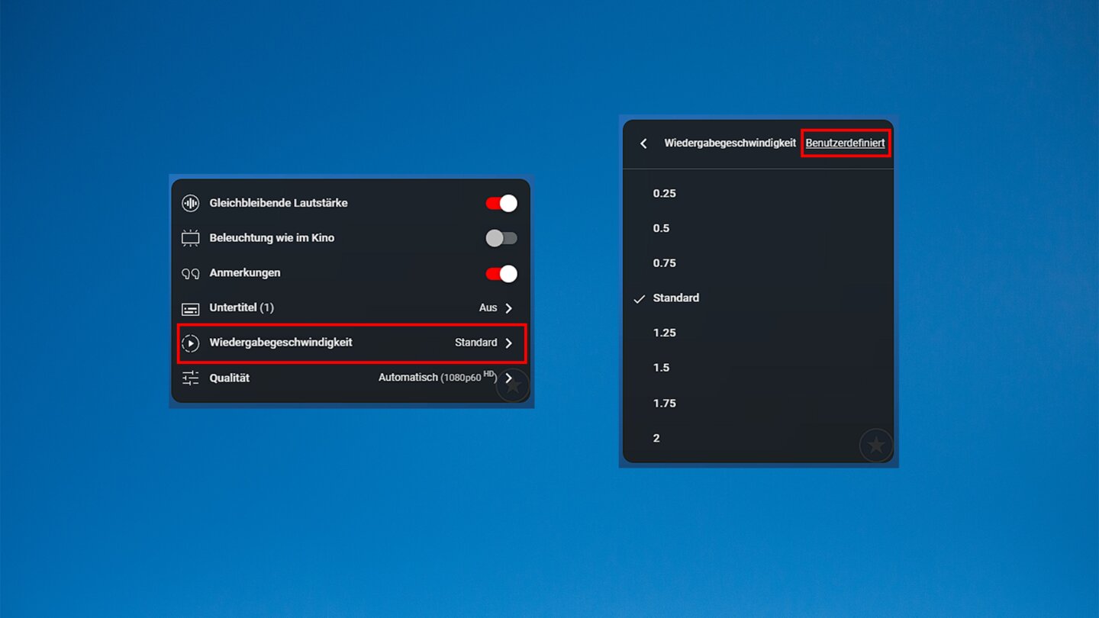1099x618 pixels.
Task: Expand the Qualität chevron arrow
Action: pyautogui.click(x=509, y=378)
